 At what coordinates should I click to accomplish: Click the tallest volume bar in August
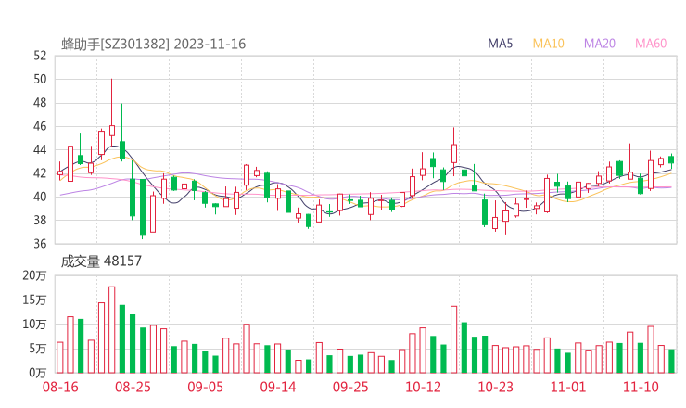coord(111,329)
